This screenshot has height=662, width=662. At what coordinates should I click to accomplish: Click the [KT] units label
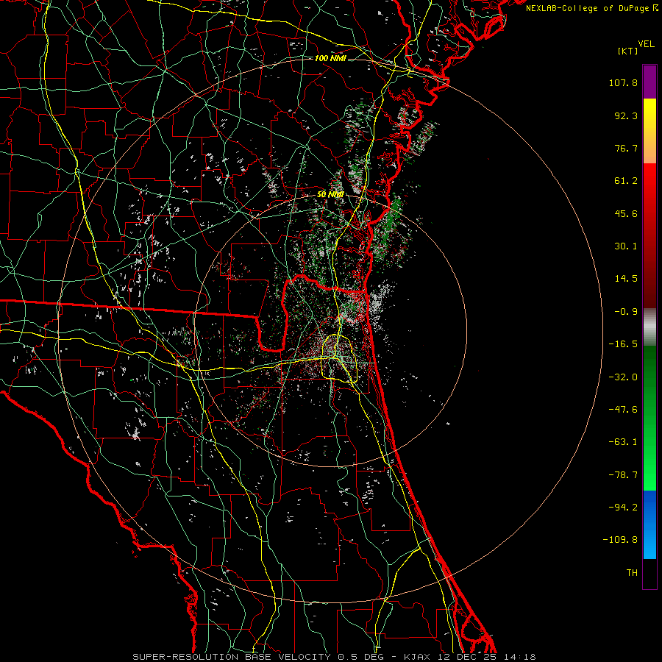[627, 51]
